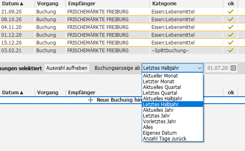Click the 01.07.20 date field

click(x=217, y=68)
